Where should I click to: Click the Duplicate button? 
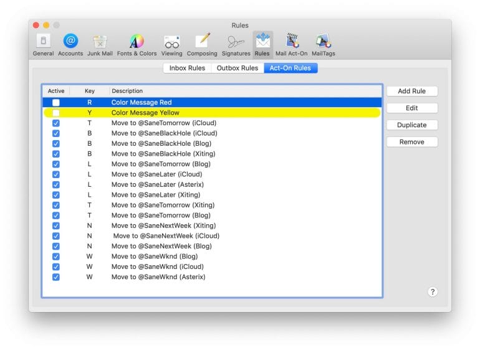[x=411, y=125]
